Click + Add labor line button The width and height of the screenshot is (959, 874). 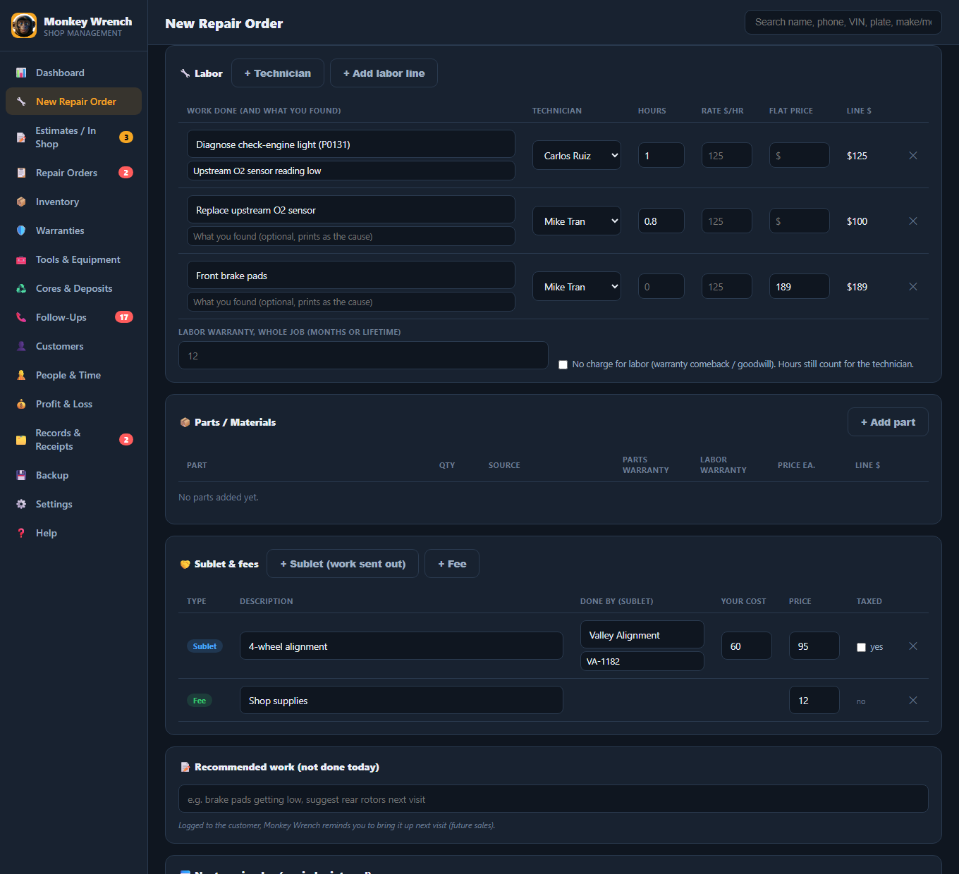384,73
